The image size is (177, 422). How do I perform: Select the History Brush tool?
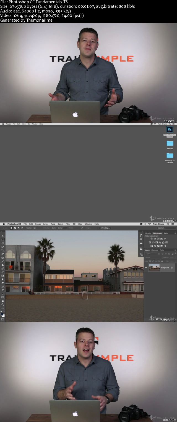2,268
